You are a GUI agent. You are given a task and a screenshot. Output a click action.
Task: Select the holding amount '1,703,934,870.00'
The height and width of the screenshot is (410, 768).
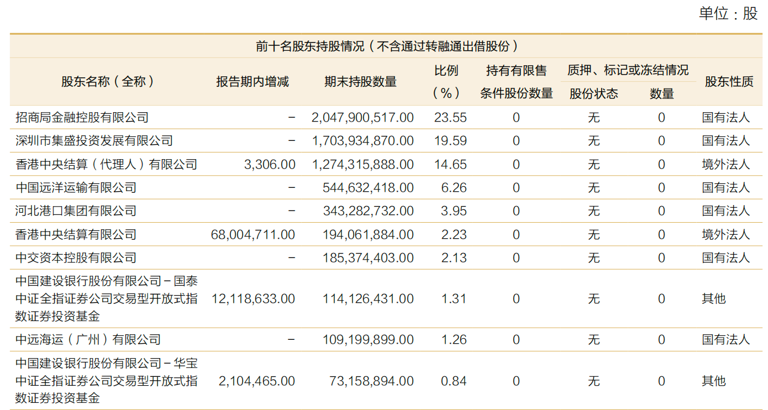(362, 141)
